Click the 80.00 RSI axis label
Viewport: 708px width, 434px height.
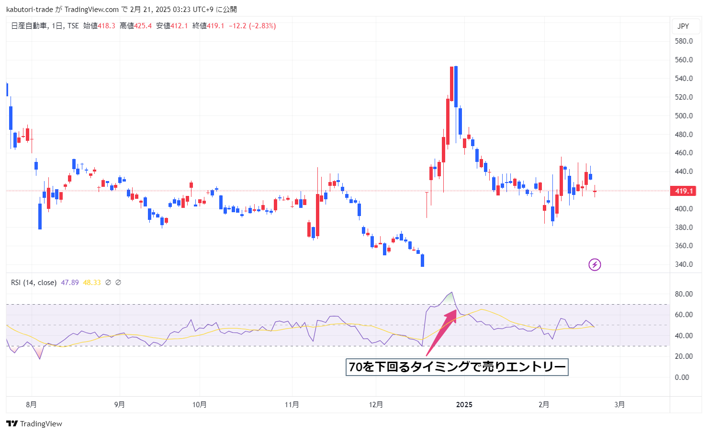click(x=684, y=294)
